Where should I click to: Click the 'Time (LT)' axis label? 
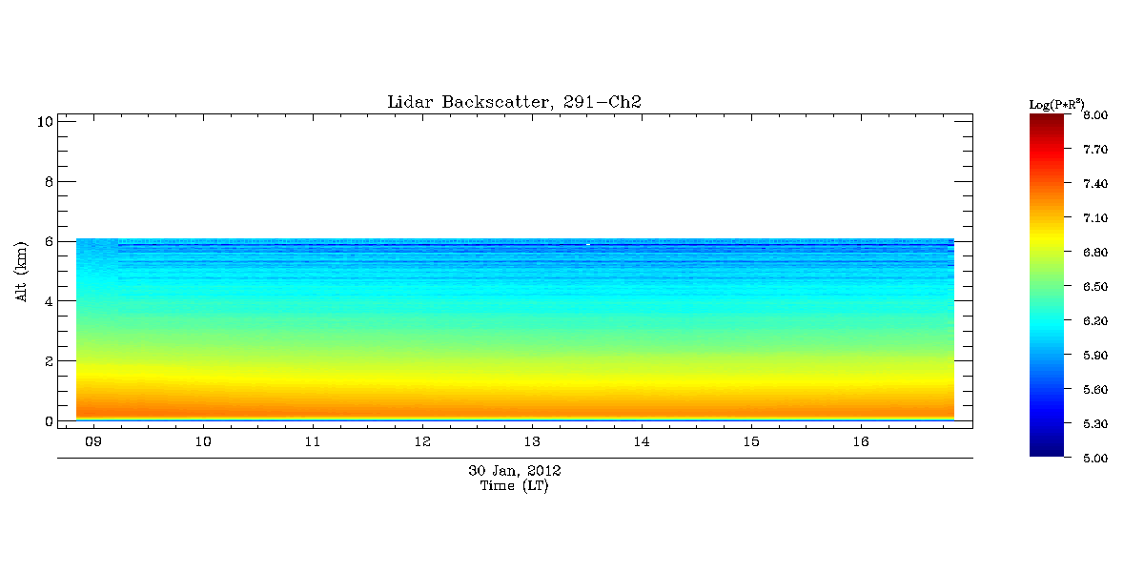[x=515, y=486]
